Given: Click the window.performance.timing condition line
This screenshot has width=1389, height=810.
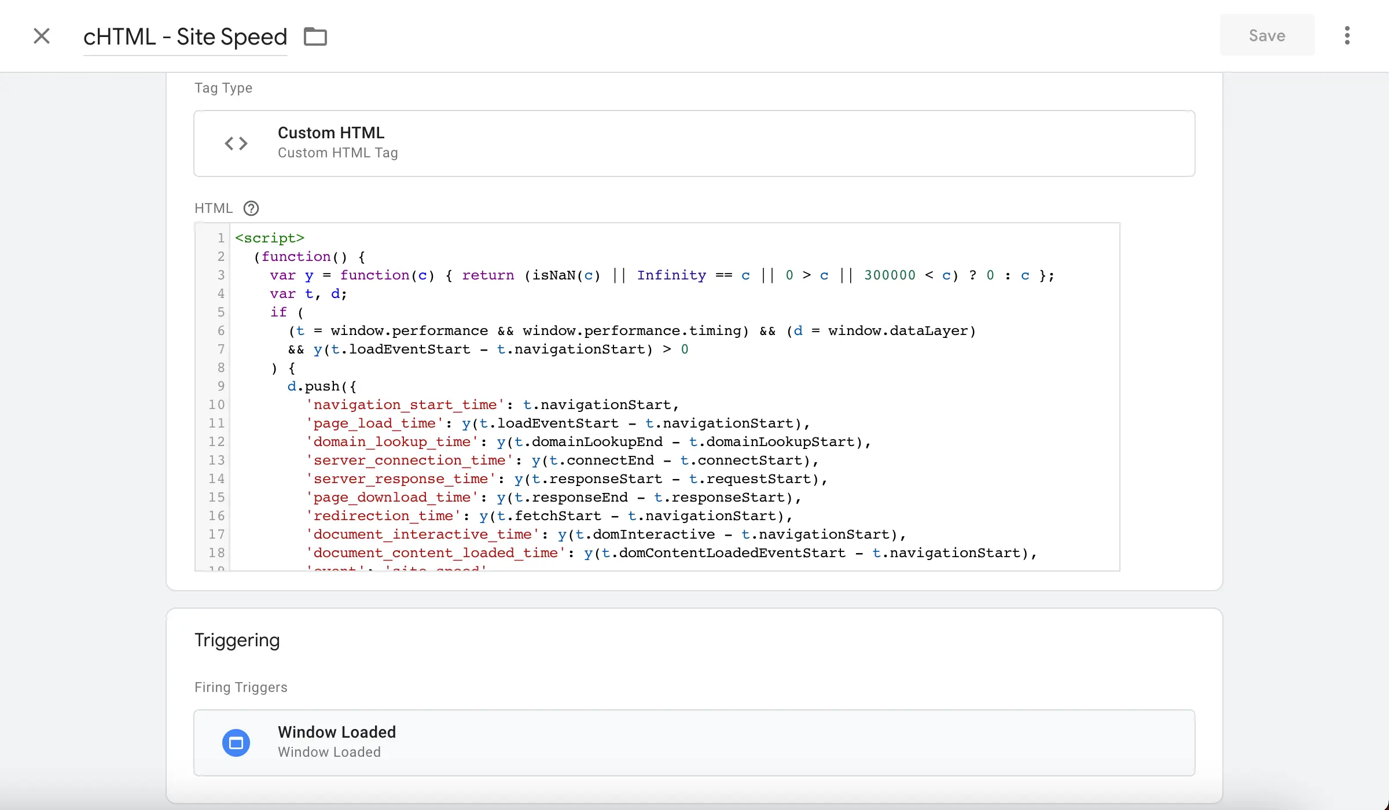Looking at the screenshot, I should tap(632, 330).
